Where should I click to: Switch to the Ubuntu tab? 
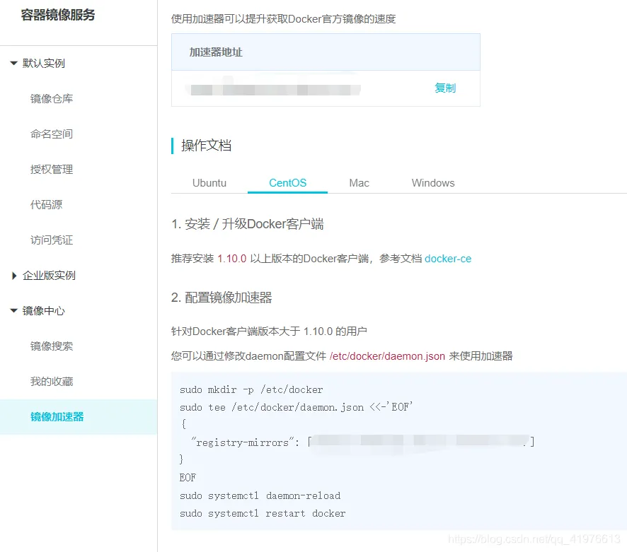point(209,182)
